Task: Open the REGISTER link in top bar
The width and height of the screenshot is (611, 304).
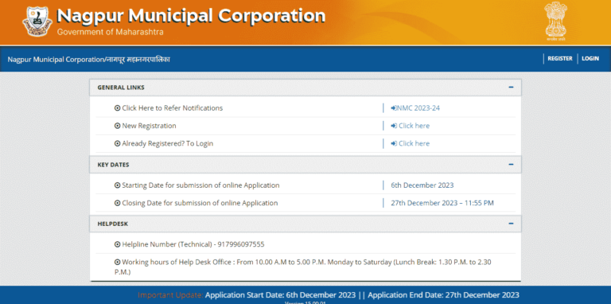Action: [560, 59]
